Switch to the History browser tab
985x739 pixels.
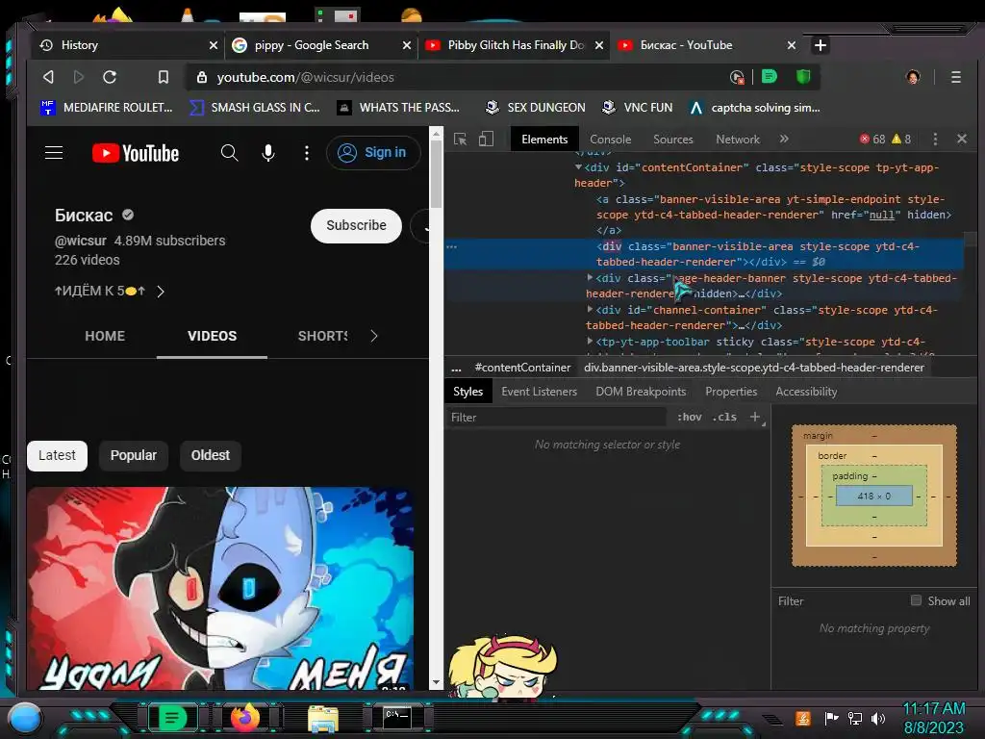pyautogui.click(x=129, y=45)
